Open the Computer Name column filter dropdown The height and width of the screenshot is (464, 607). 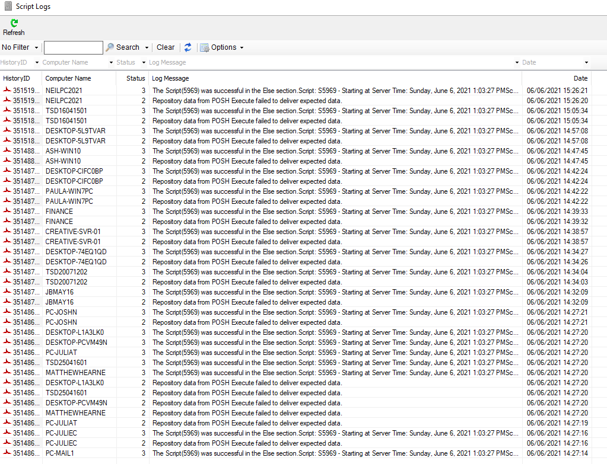[110, 62]
